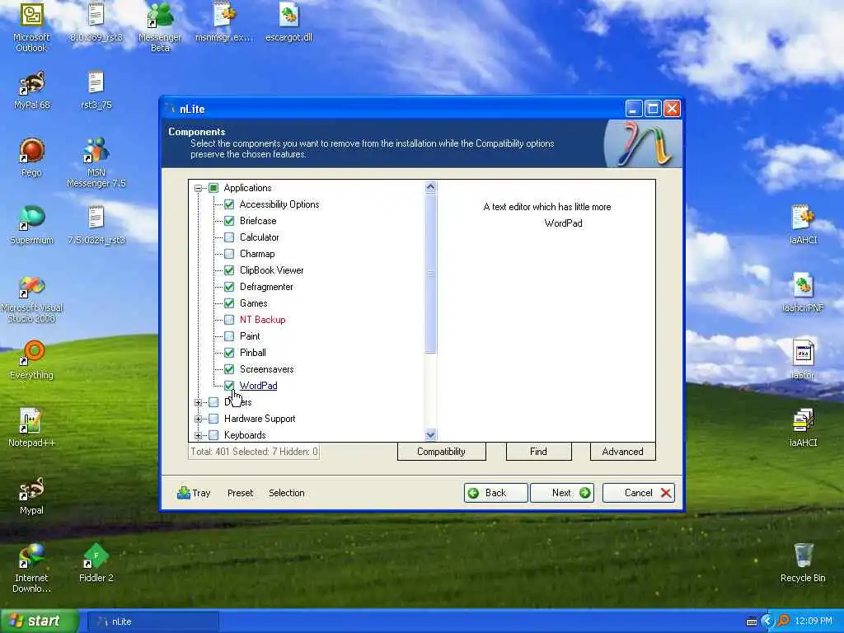The height and width of the screenshot is (633, 844).
Task: Open Internet Download Manager shortcut
Action: pyautogui.click(x=32, y=569)
